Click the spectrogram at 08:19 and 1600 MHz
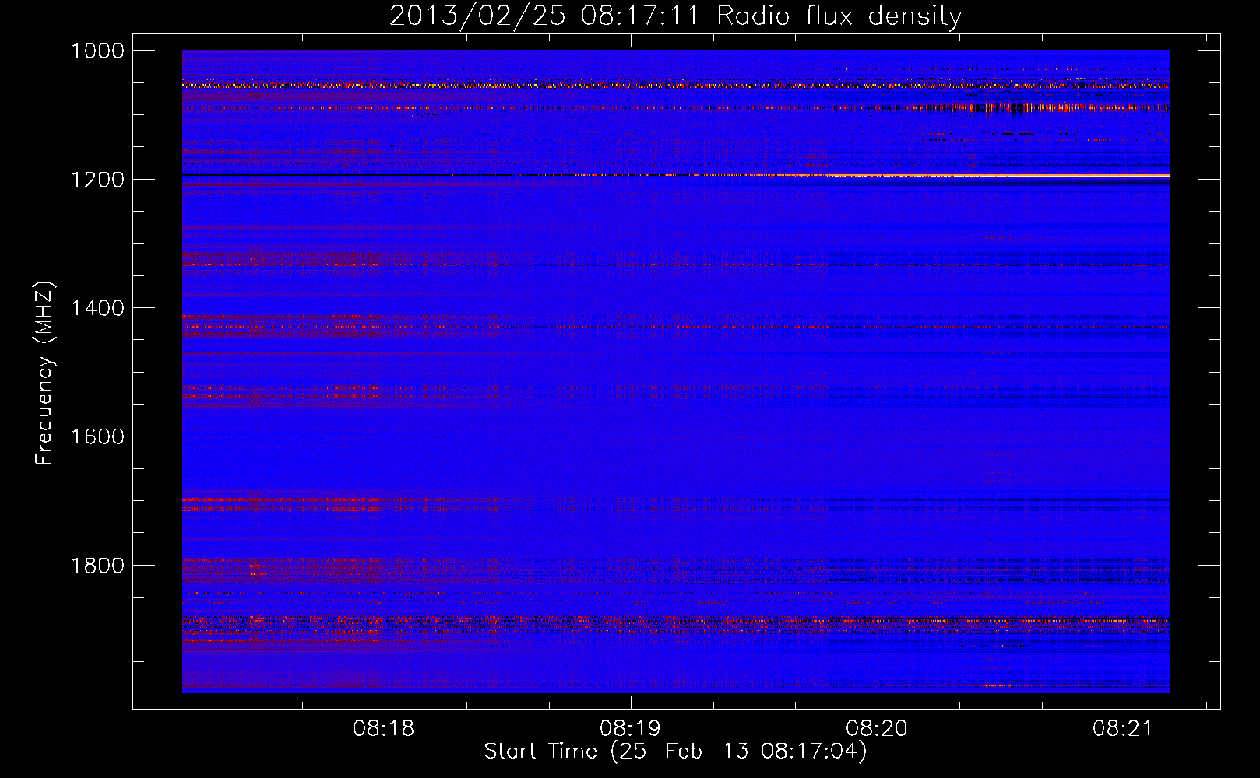Screen dimensions: 1260x778 click(x=630, y=436)
